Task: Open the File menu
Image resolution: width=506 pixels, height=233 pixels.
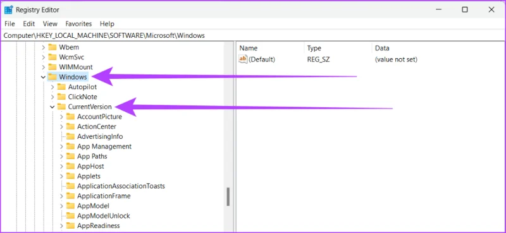Action: pyautogui.click(x=9, y=24)
